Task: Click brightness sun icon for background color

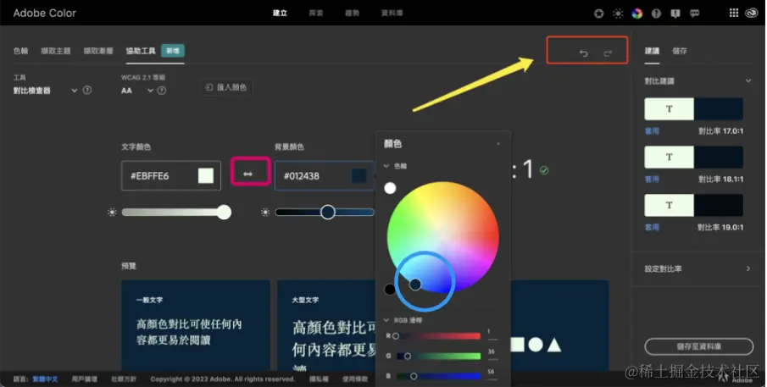Action: (x=265, y=212)
